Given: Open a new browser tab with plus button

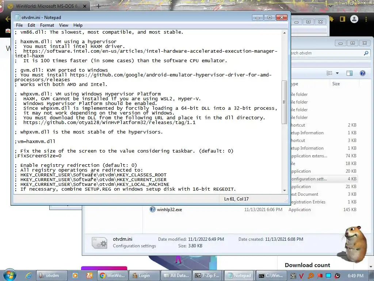Looking at the screenshot, I should [99, 6].
